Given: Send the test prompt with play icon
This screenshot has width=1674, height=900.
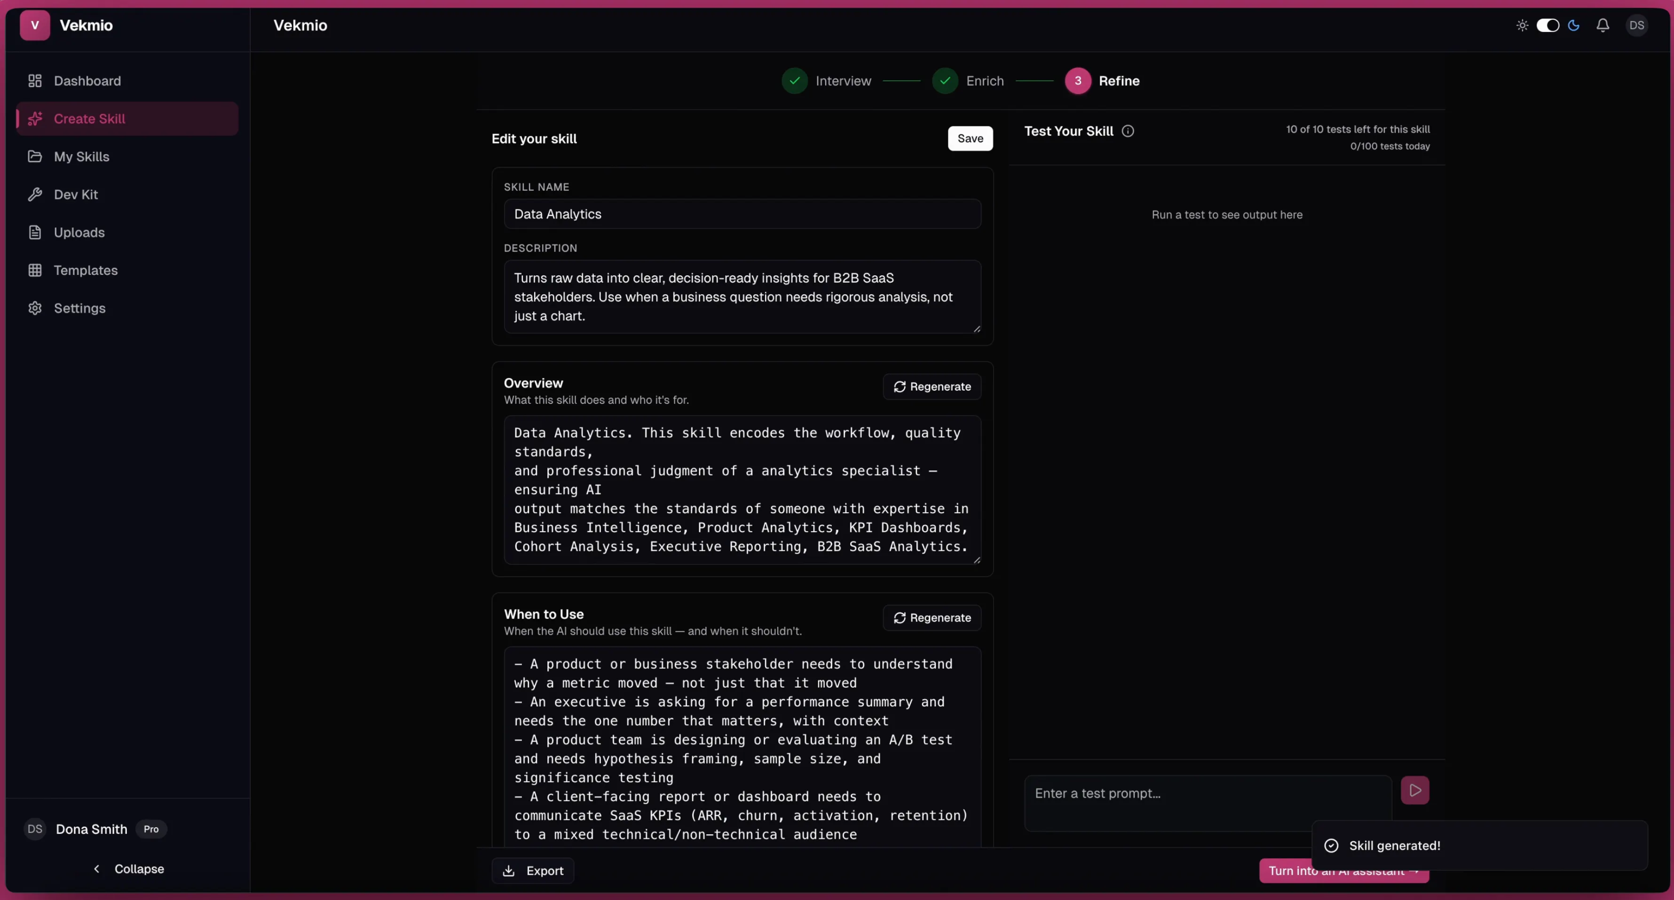Looking at the screenshot, I should (1415, 790).
